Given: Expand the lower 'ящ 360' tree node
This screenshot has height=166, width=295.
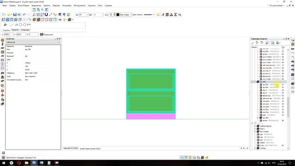Looking at the screenshot, I should coord(258,118).
